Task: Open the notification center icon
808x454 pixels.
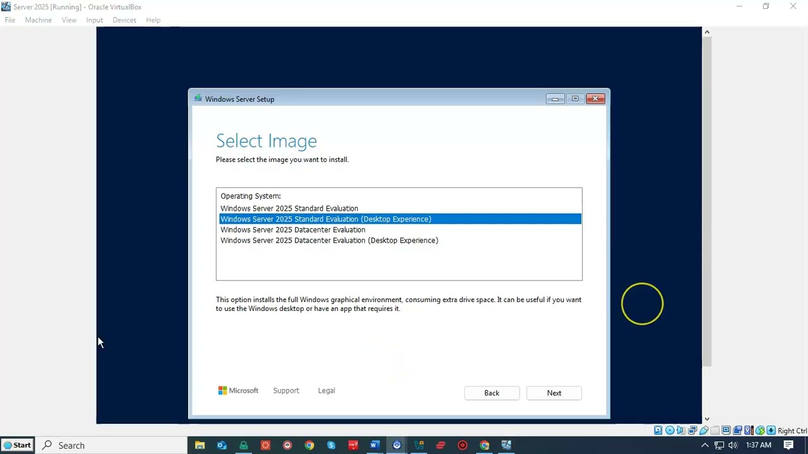Action: [x=788, y=445]
